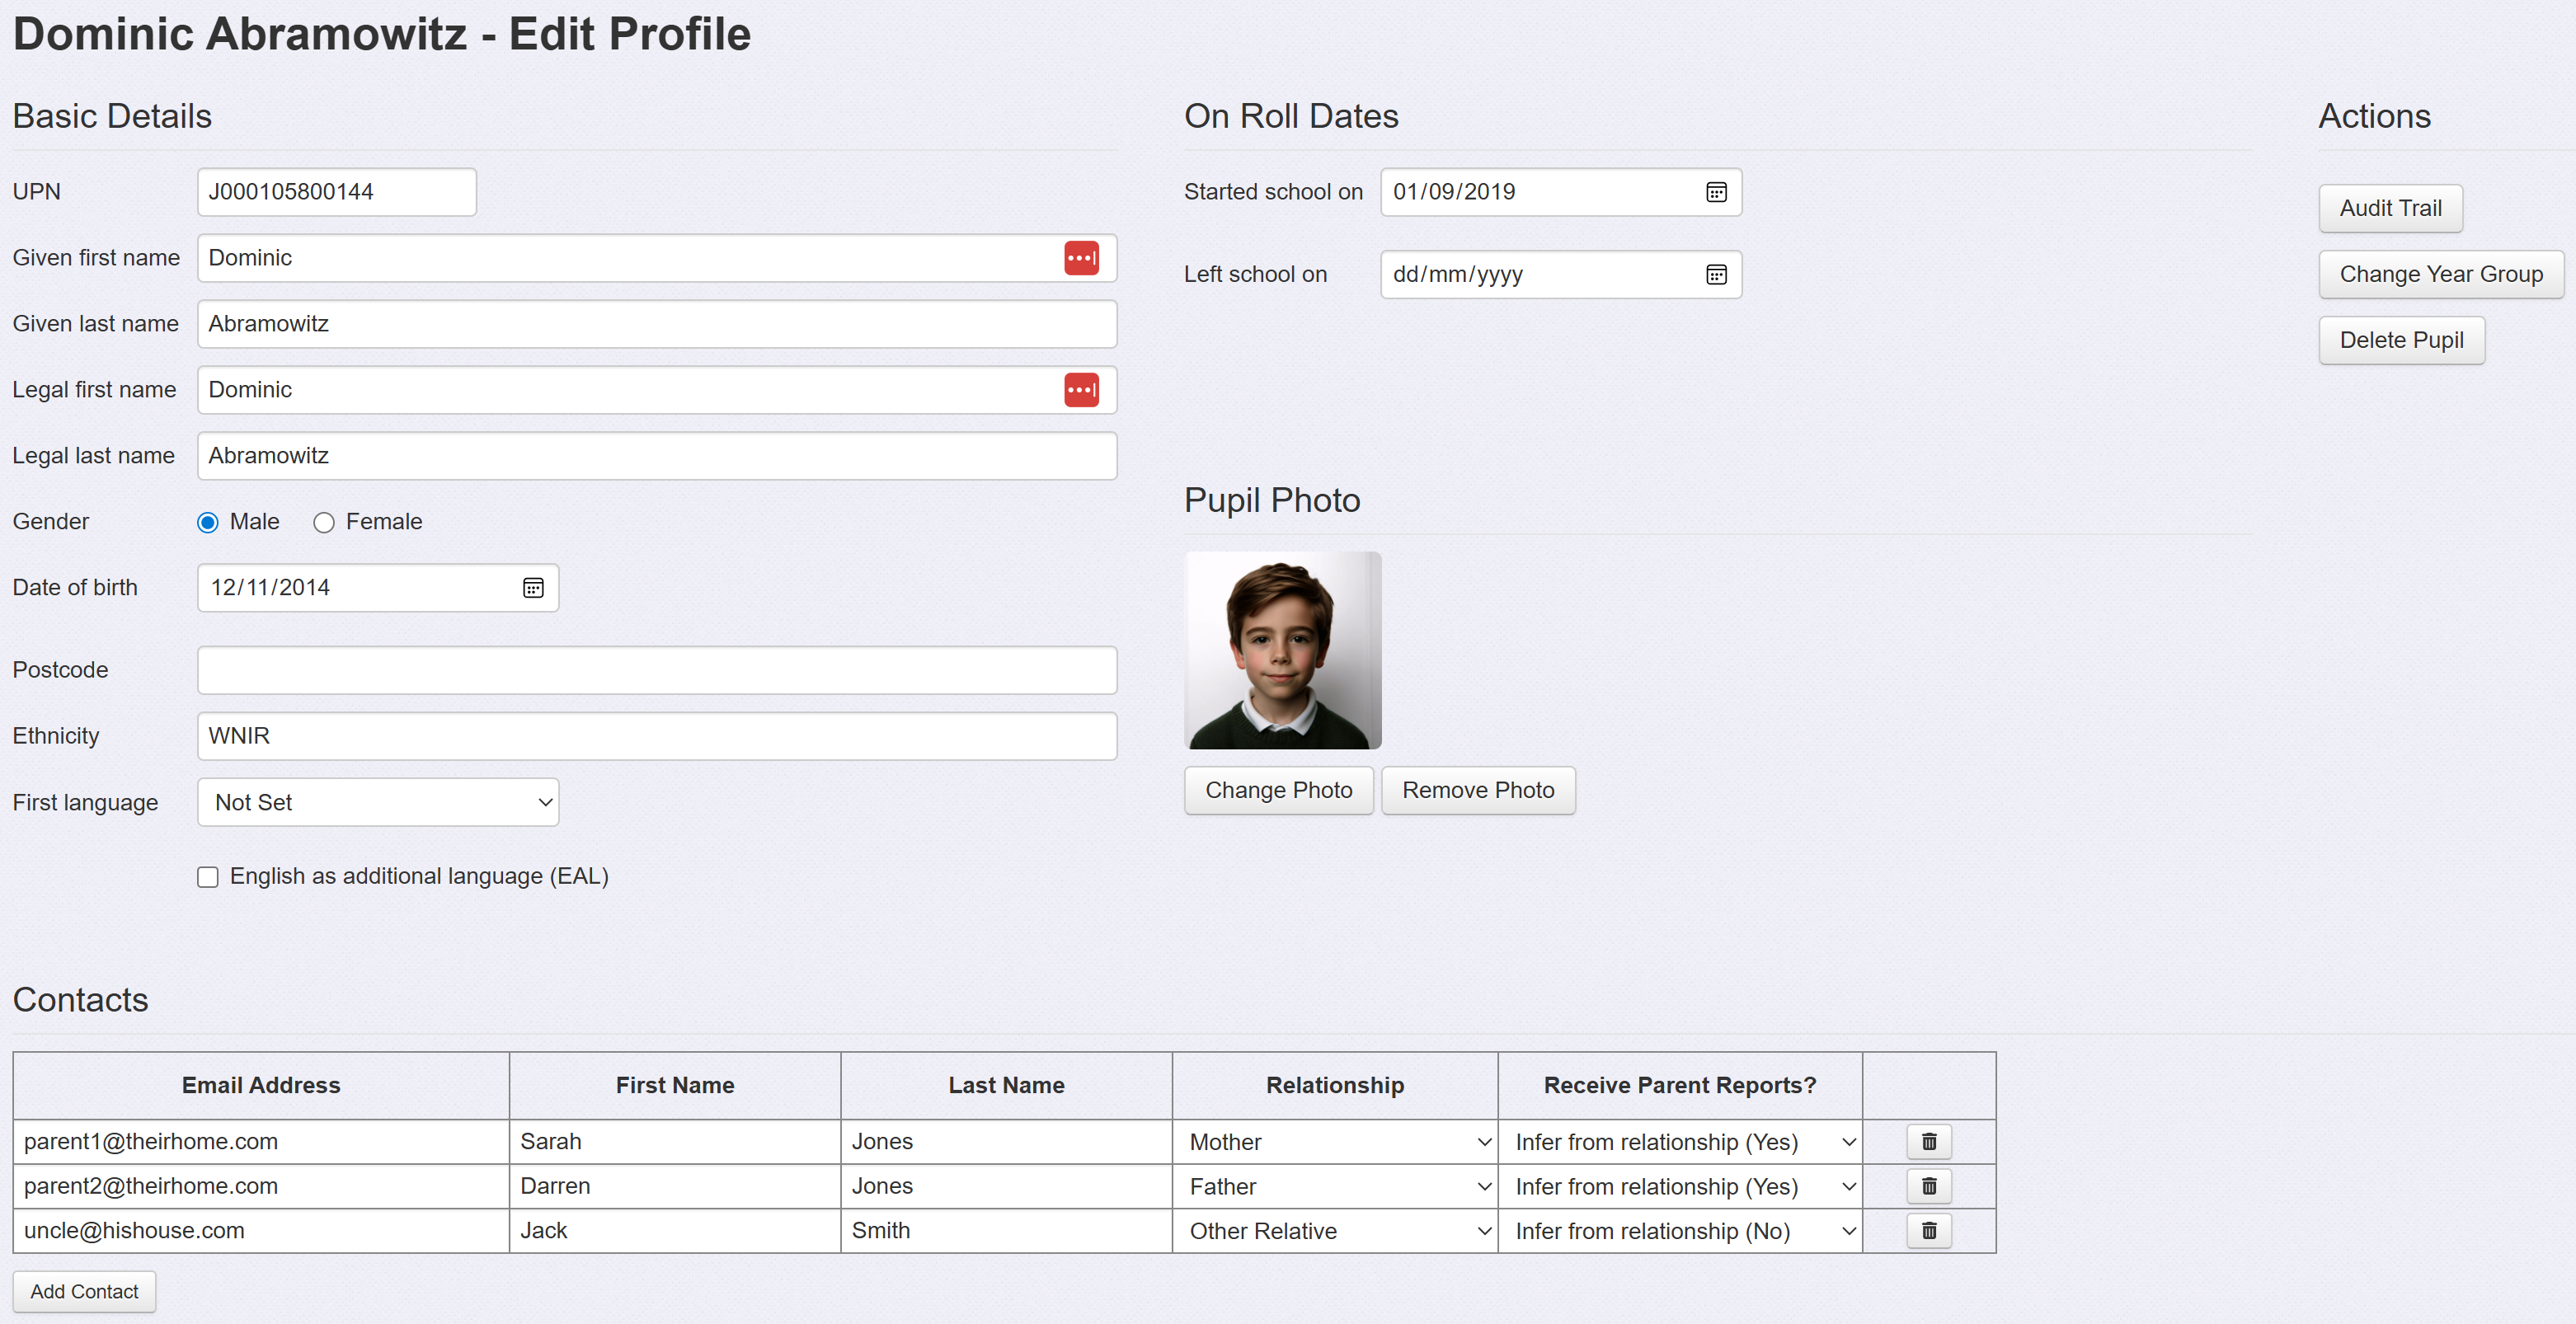Click email cell parent1@theirhome.com
The image size is (2576, 1324).
coord(261,1141)
